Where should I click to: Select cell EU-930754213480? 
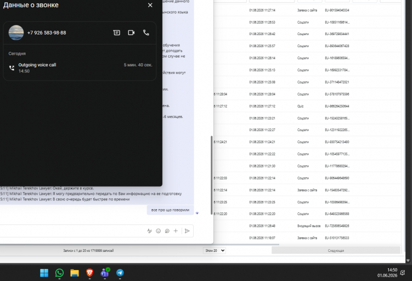coord(337,142)
